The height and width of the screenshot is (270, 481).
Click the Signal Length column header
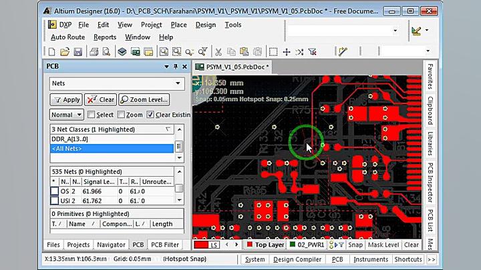(99, 181)
